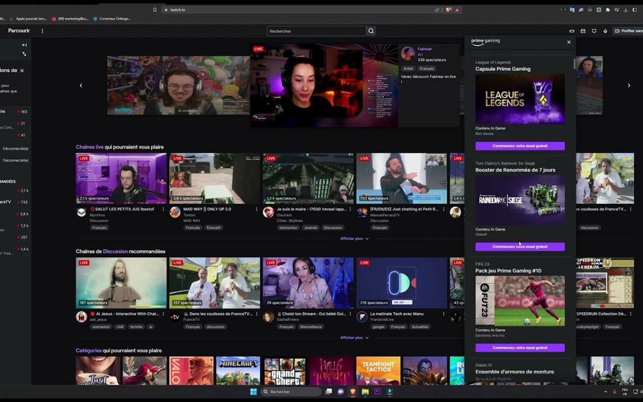Viewport: 643px width, 402px height.
Task: Open the Teamfight Tactics category thumbnail
Action: [x=378, y=371]
